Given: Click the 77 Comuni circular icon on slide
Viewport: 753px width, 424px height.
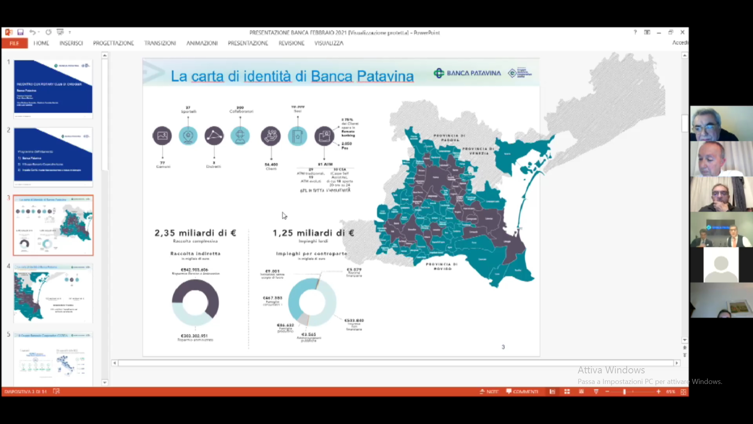Looking at the screenshot, I should tap(162, 136).
